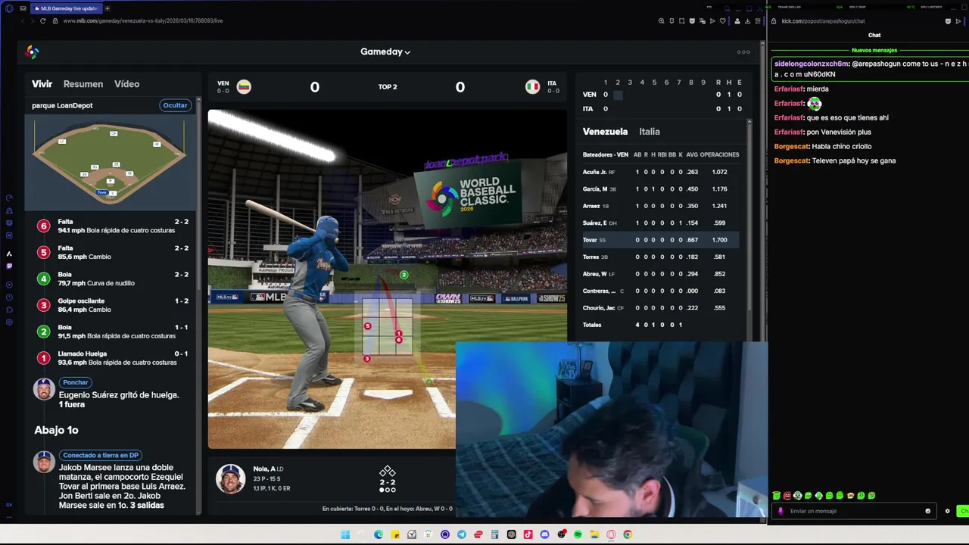Open chat settings gear icon
The height and width of the screenshot is (545, 969).
[x=947, y=511]
